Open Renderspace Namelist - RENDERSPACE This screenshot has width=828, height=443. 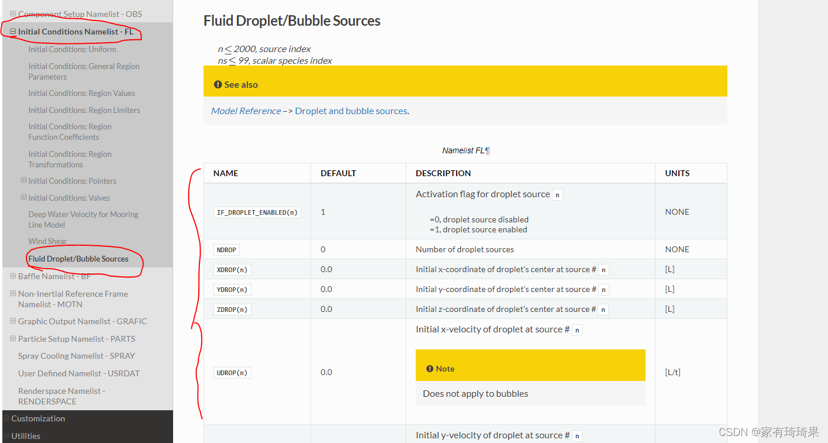61,396
